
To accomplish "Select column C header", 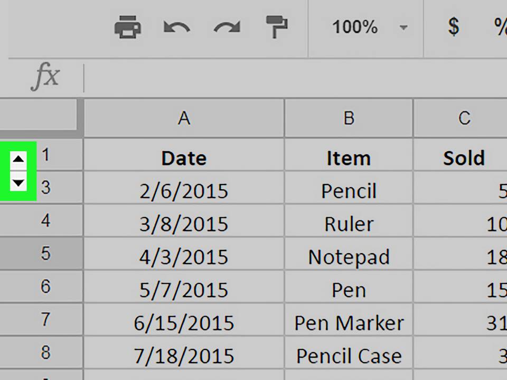I will pyautogui.click(x=461, y=118).
